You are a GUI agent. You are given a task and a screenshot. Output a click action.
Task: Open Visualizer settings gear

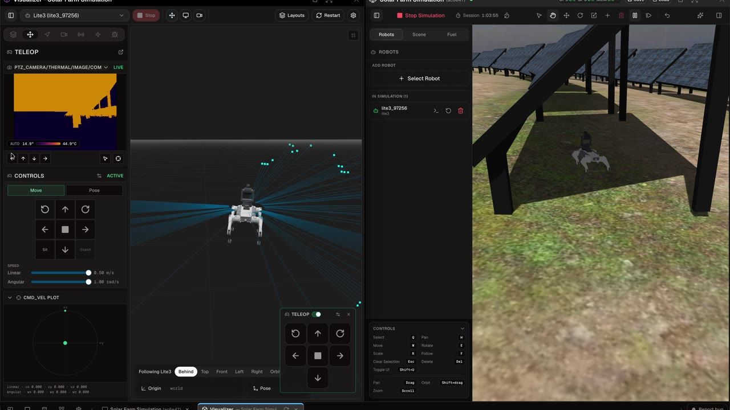coord(354,15)
